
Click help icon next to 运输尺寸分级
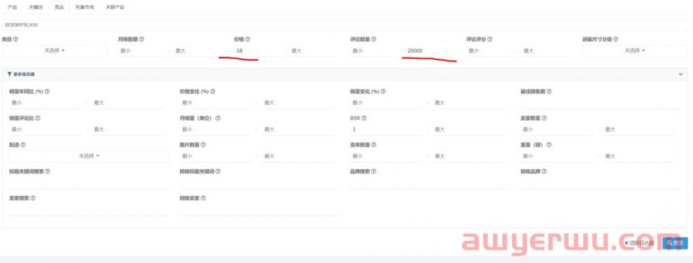(x=615, y=39)
